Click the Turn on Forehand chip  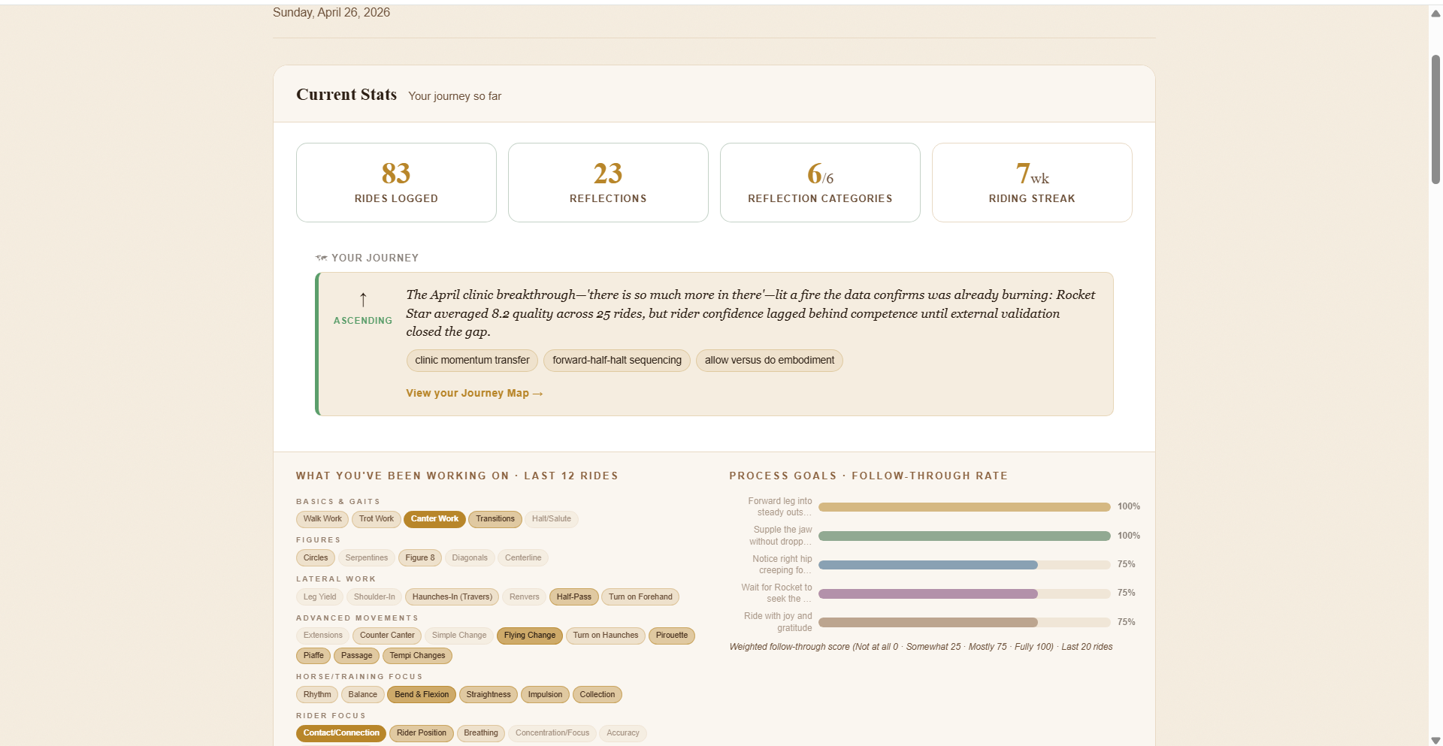(x=640, y=597)
